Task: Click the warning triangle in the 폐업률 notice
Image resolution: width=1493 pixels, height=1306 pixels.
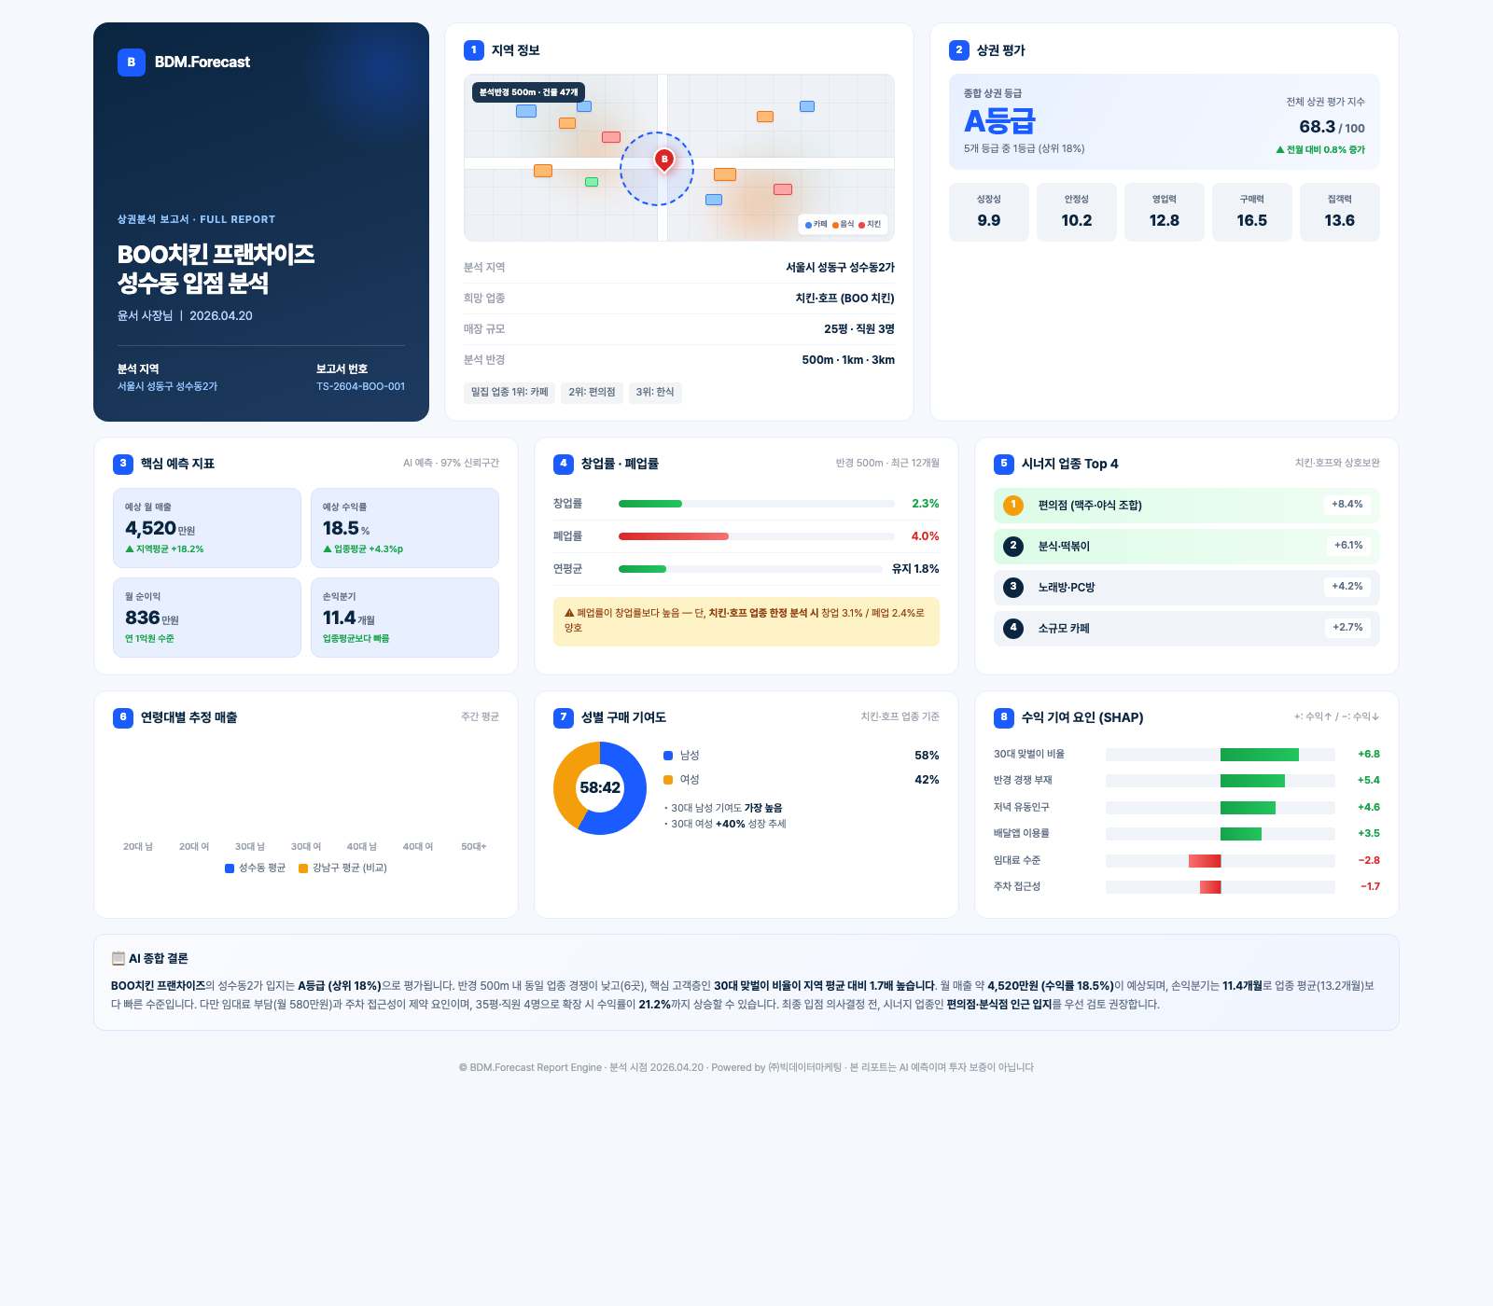Action: pos(569,613)
